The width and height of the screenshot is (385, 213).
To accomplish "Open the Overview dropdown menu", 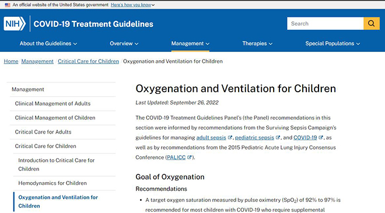I will (x=124, y=44).
